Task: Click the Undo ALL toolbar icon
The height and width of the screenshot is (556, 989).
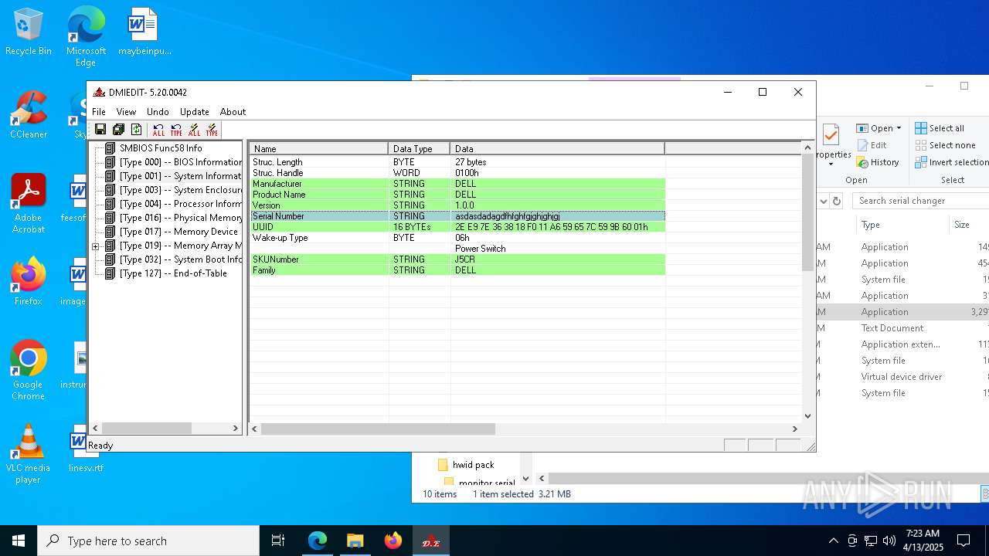Action: (x=158, y=130)
